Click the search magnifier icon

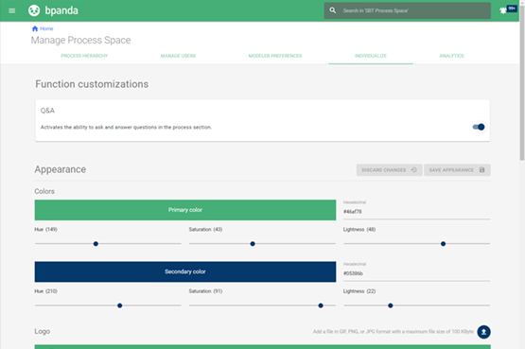(332, 10)
